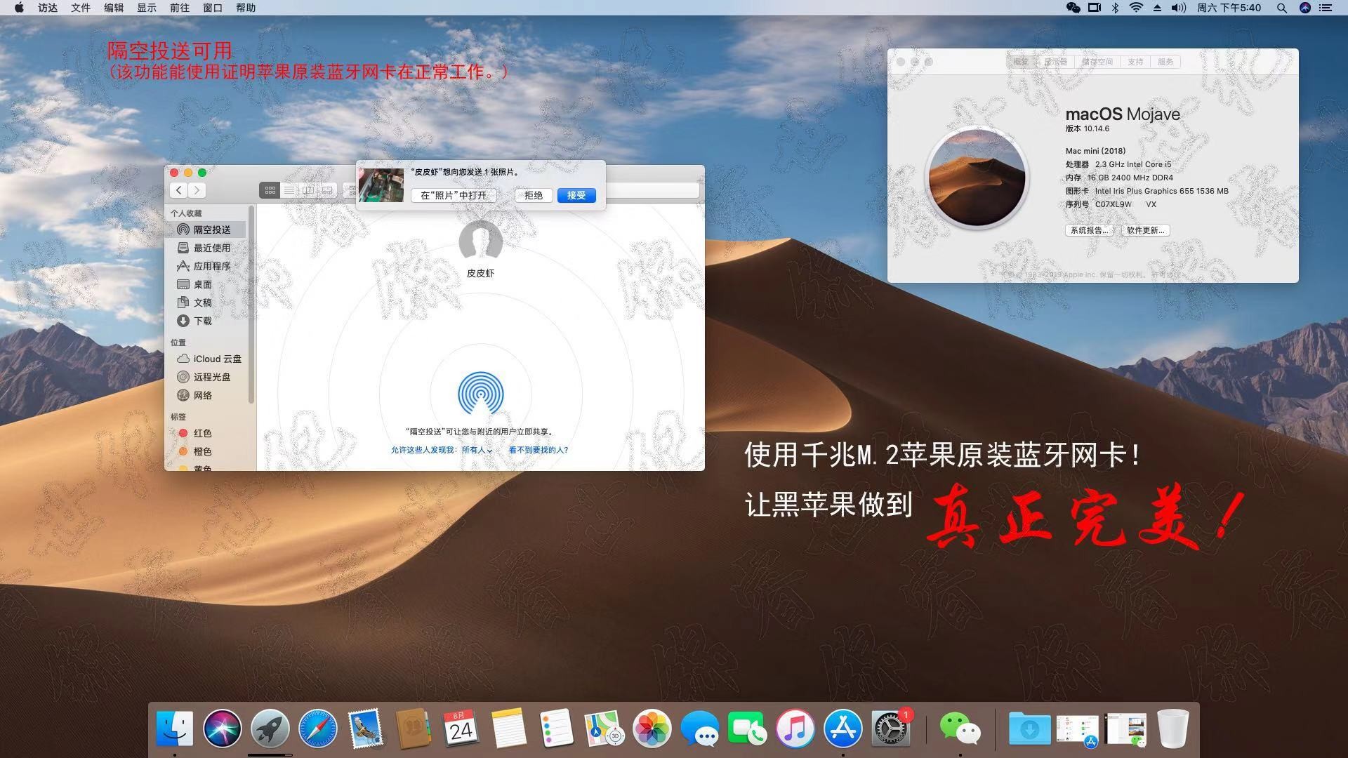Image resolution: width=1348 pixels, height=758 pixels.
Task: Open App Store from the Dock
Action: (x=842, y=728)
